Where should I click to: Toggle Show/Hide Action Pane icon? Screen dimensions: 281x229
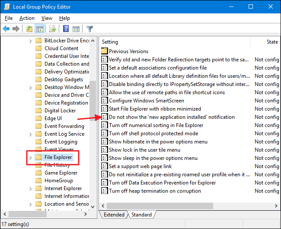(x=76, y=29)
